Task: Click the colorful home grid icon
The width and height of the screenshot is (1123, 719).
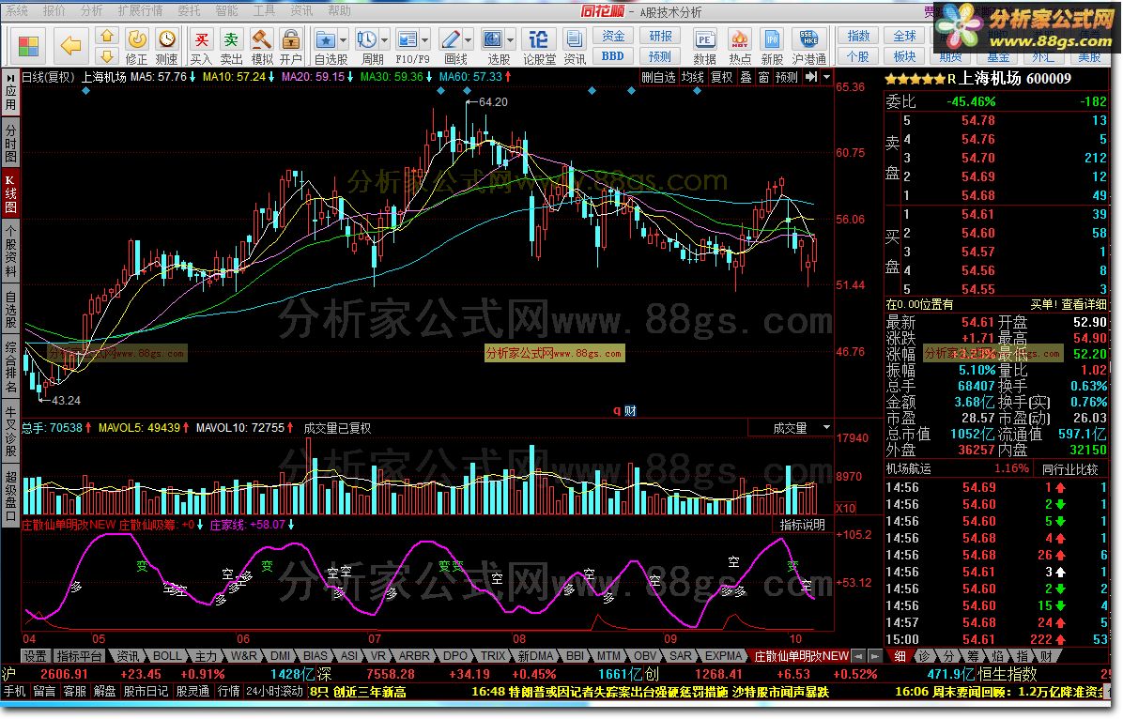Action: pyautogui.click(x=28, y=47)
